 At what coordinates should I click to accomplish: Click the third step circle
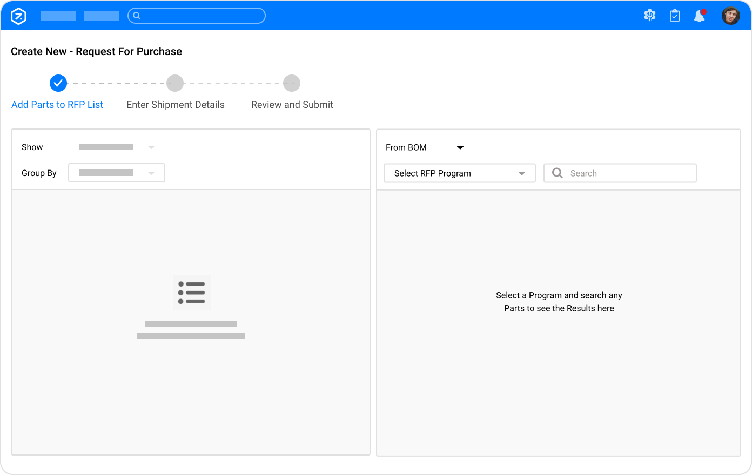tap(292, 83)
